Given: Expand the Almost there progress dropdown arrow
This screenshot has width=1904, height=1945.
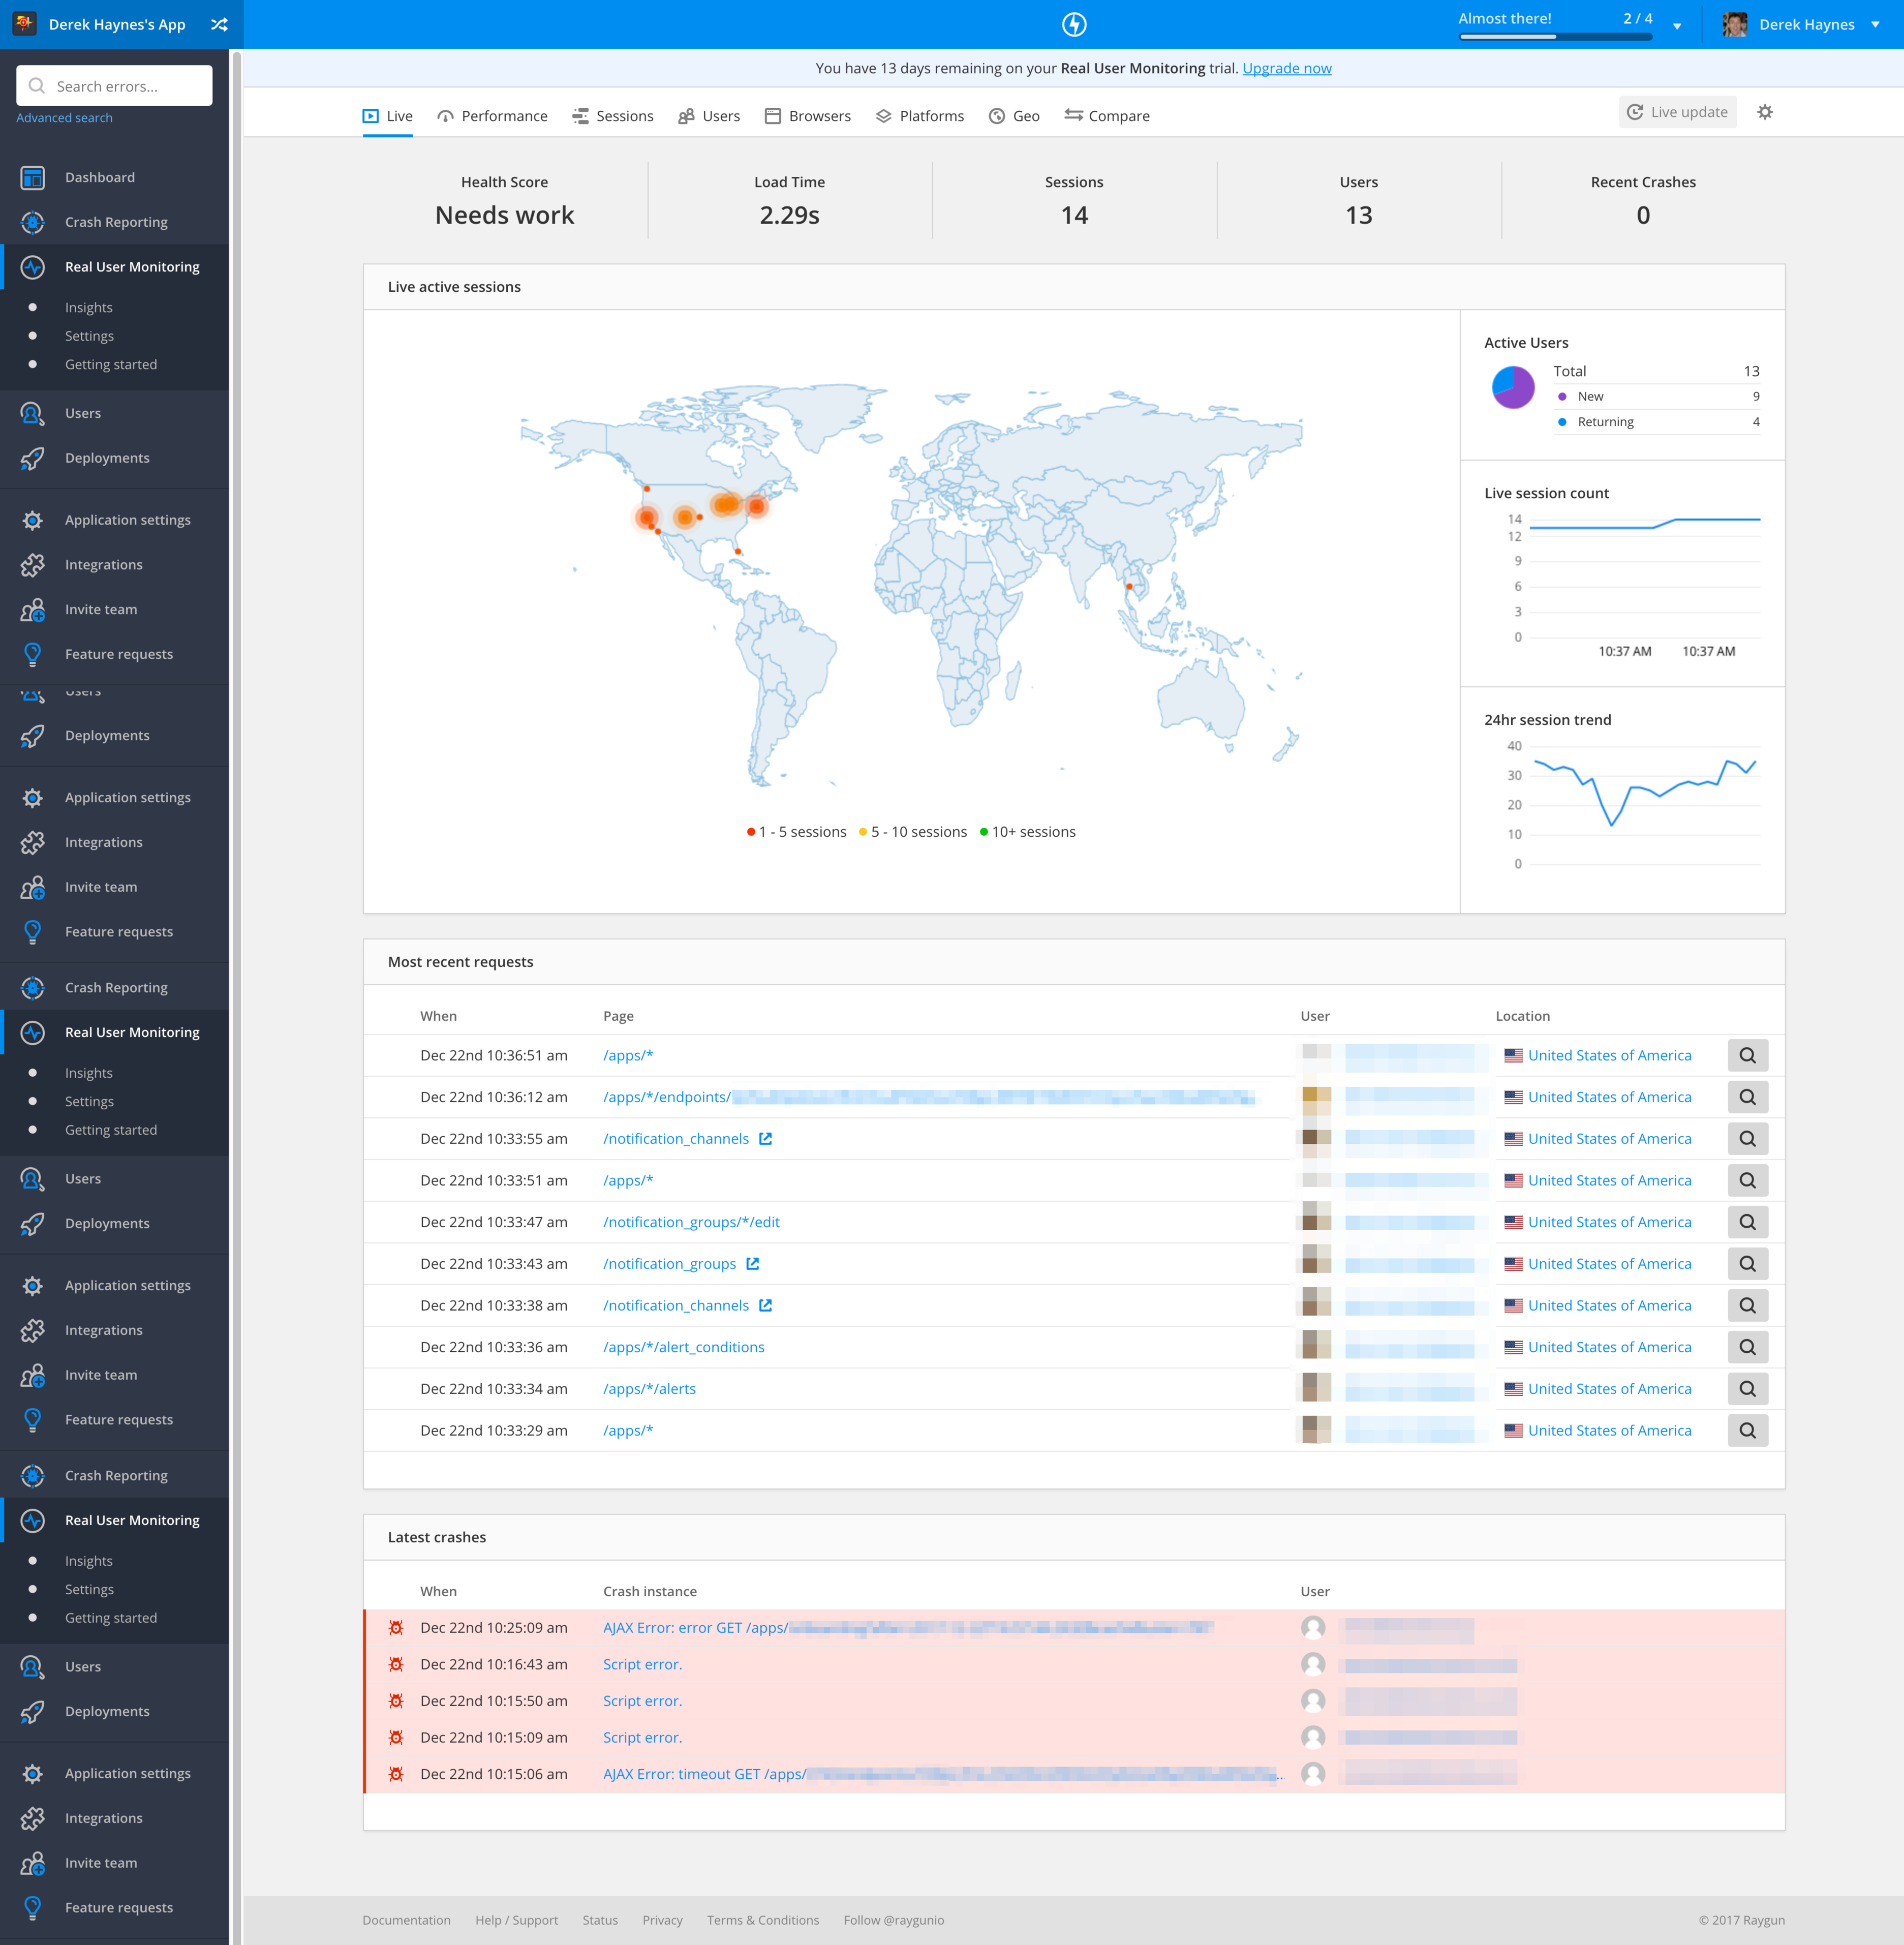Looking at the screenshot, I should click(1677, 26).
